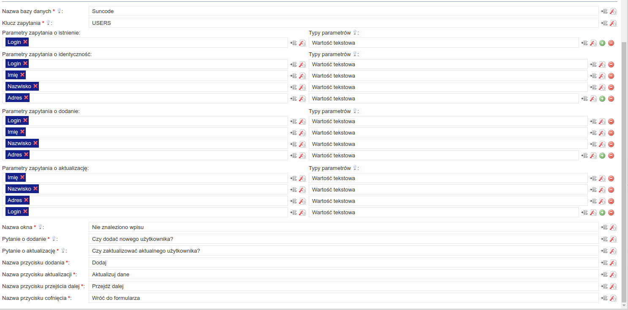Click the scrollbar down arrow

pyautogui.click(x=625, y=305)
